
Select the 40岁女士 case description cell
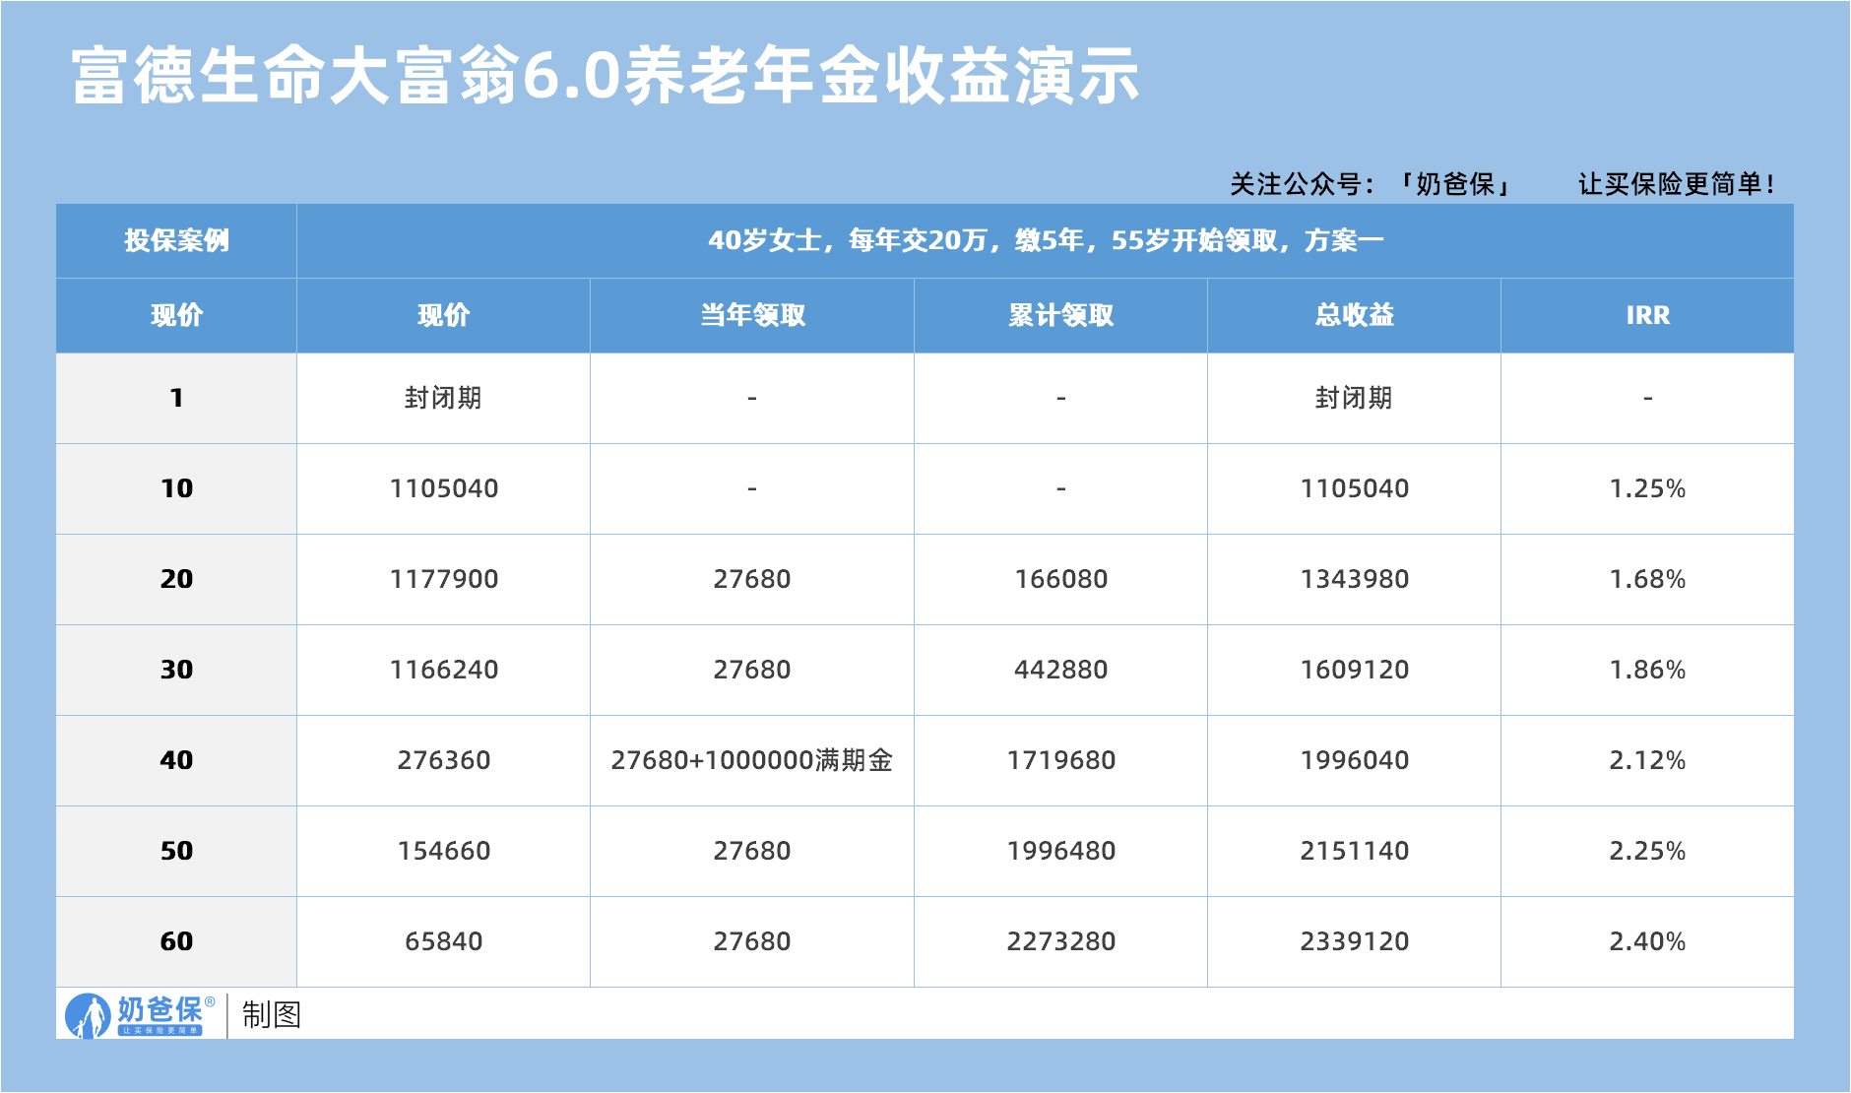tap(1045, 241)
